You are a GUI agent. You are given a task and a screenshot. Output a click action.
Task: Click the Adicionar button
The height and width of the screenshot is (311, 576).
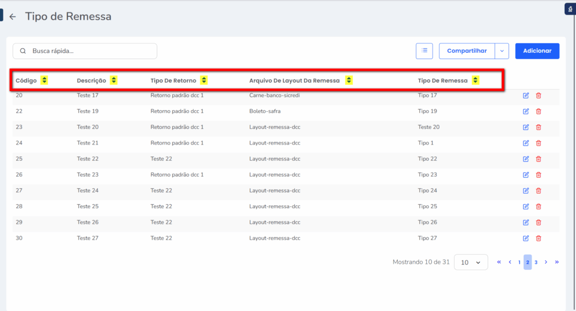[x=537, y=51]
